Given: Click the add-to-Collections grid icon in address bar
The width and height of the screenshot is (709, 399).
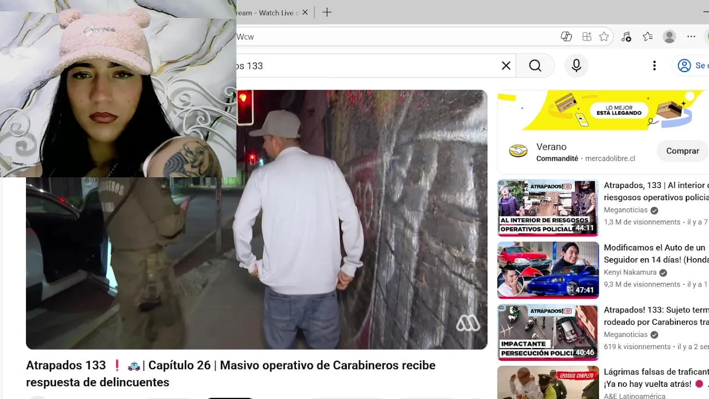Looking at the screenshot, I should point(587,37).
